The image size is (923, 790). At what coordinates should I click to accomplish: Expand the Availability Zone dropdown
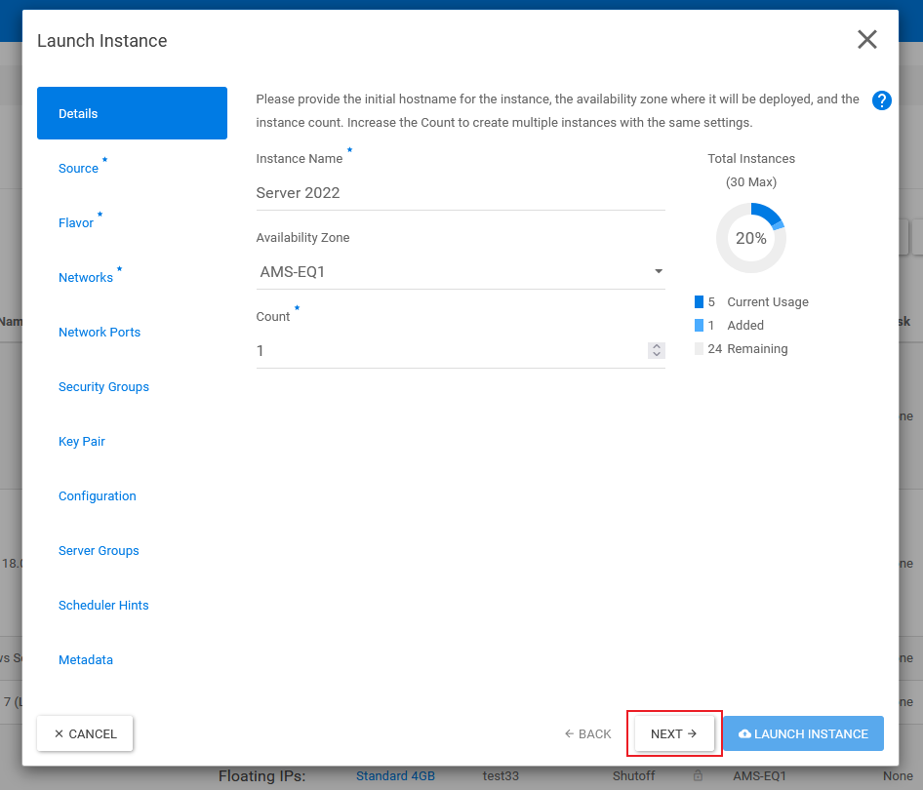coord(461,272)
